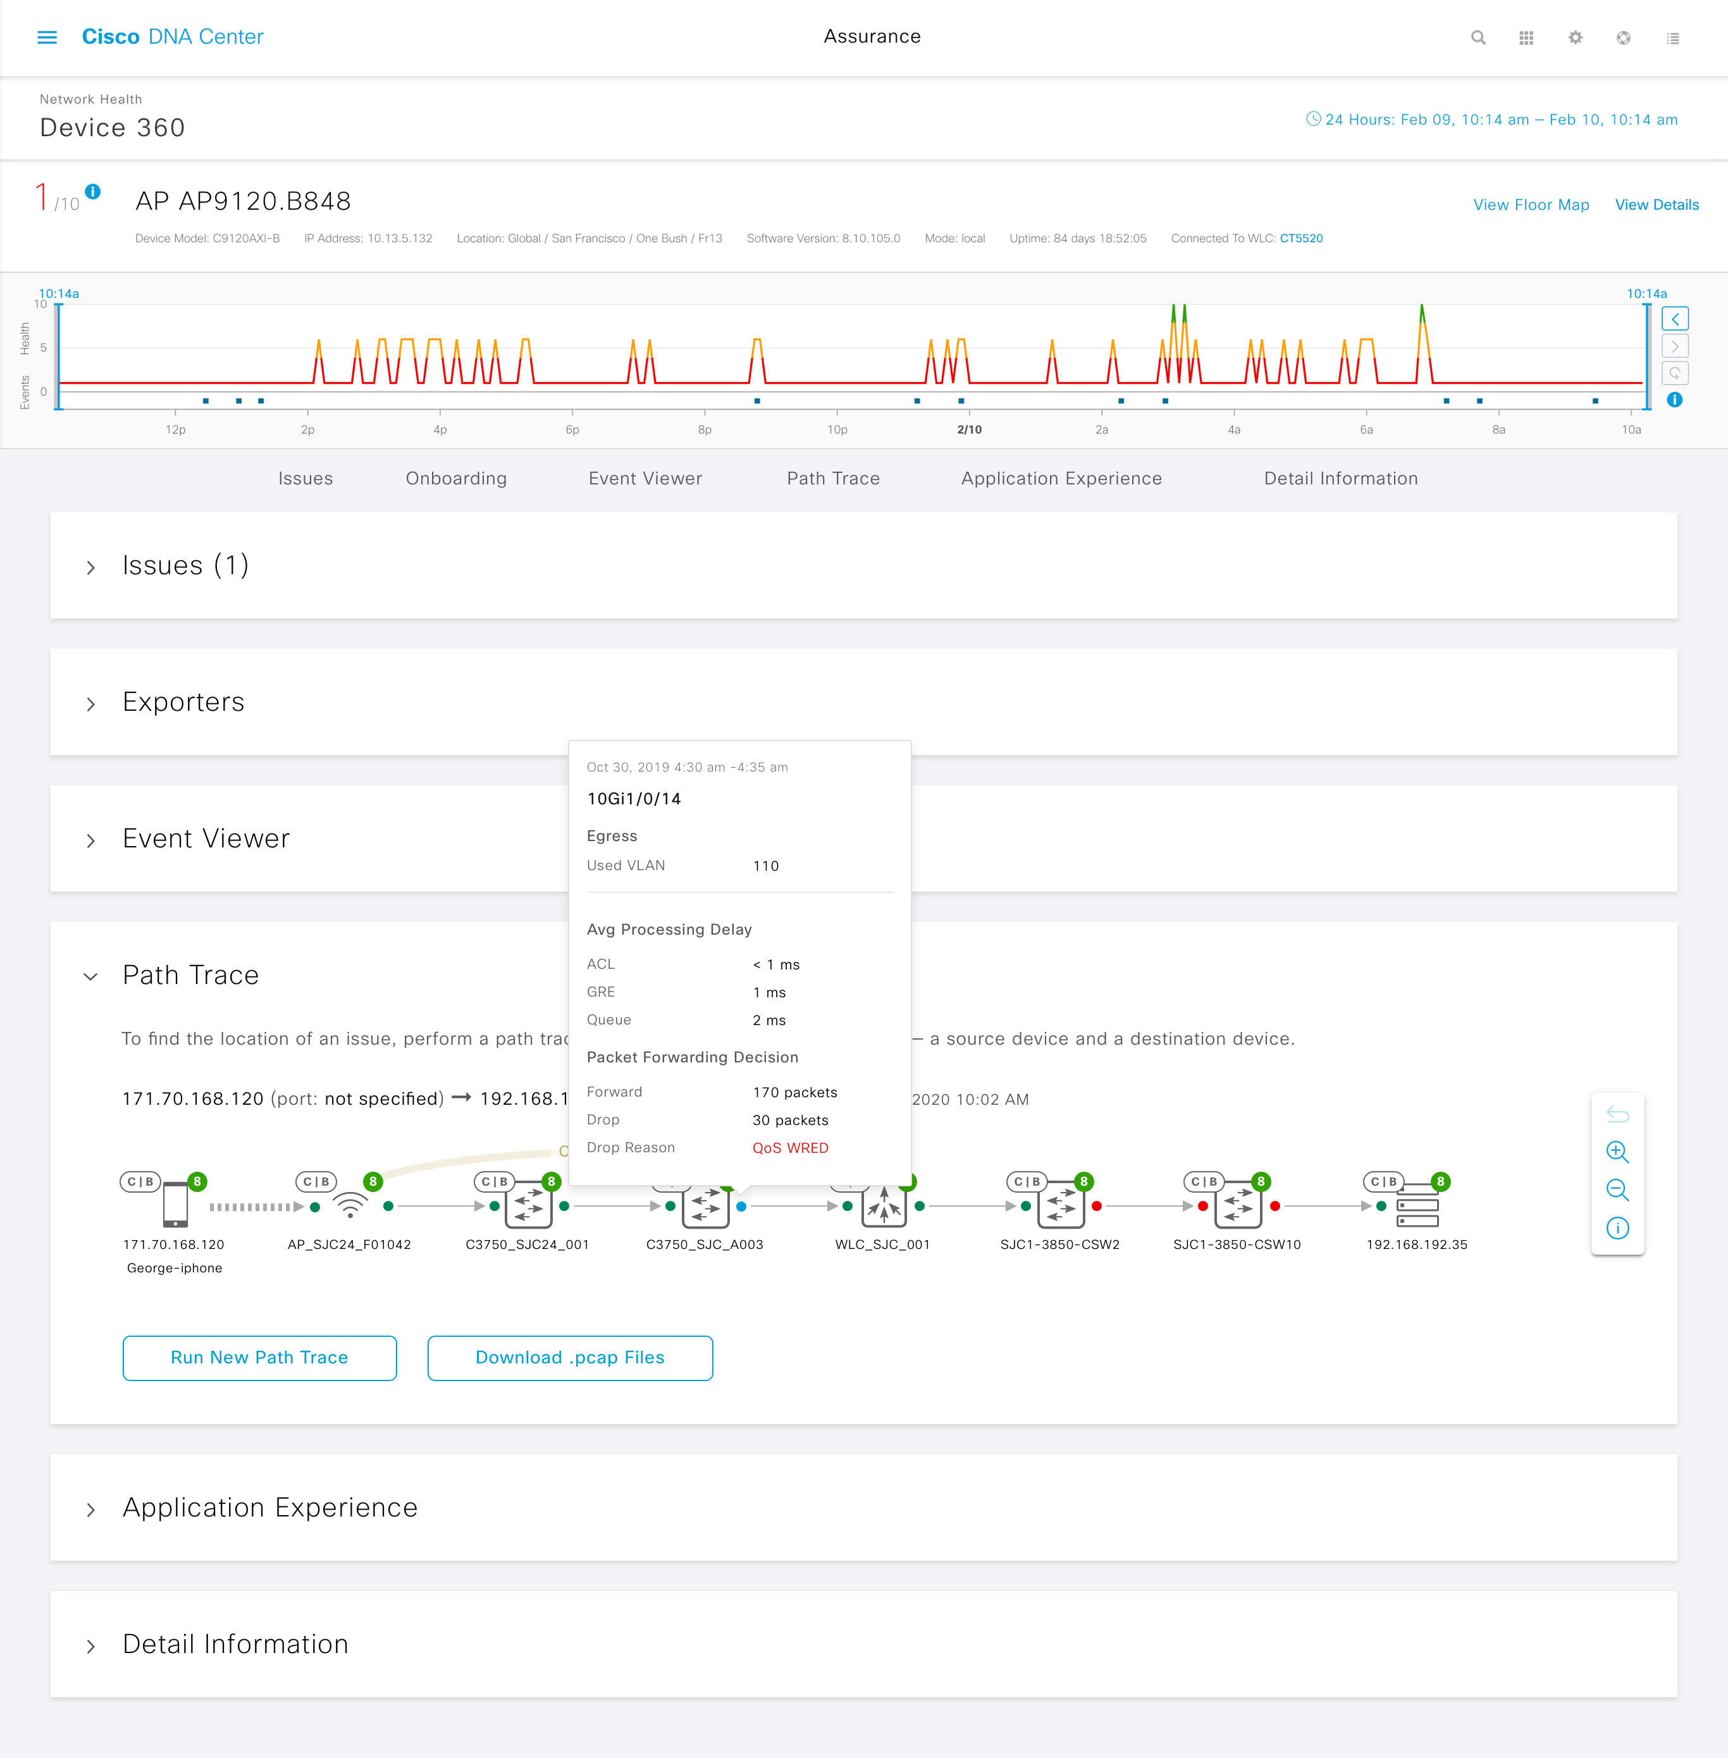Open the list menu icon in header
Viewport: 1728px width, 1758px height.
pyautogui.click(x=1672, y=38)
